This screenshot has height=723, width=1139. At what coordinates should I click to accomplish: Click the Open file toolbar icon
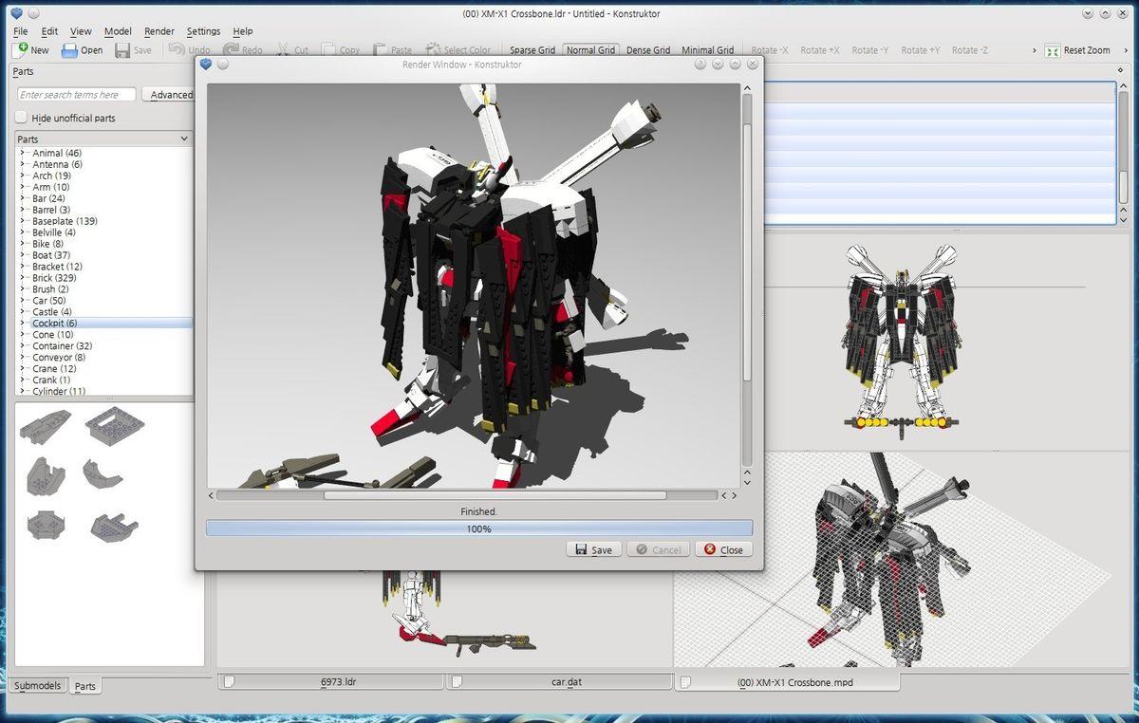pyautogui.click(x=69, y=50)
